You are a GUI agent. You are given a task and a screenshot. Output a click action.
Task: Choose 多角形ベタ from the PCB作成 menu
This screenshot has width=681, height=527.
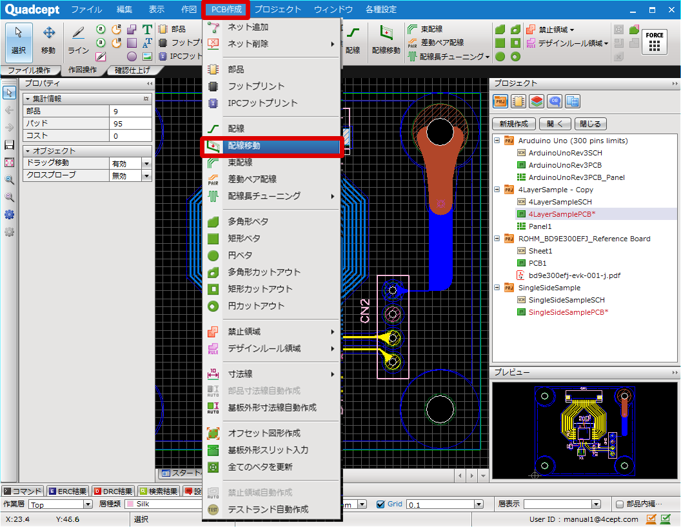coord(248,221)
